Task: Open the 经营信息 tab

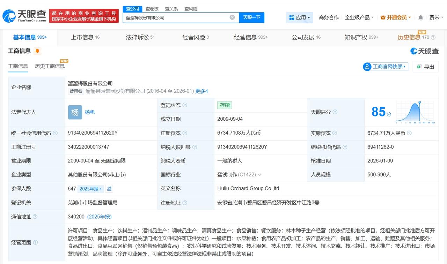Action: tap(251, 37)
